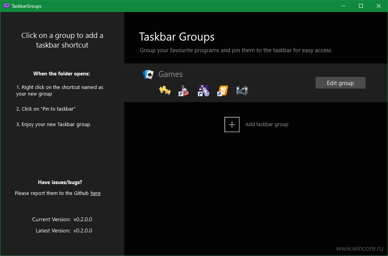Close the TaskbarGroups window
Image resolution: width=388 pixels, height=256 pixels.
(379, 6)
